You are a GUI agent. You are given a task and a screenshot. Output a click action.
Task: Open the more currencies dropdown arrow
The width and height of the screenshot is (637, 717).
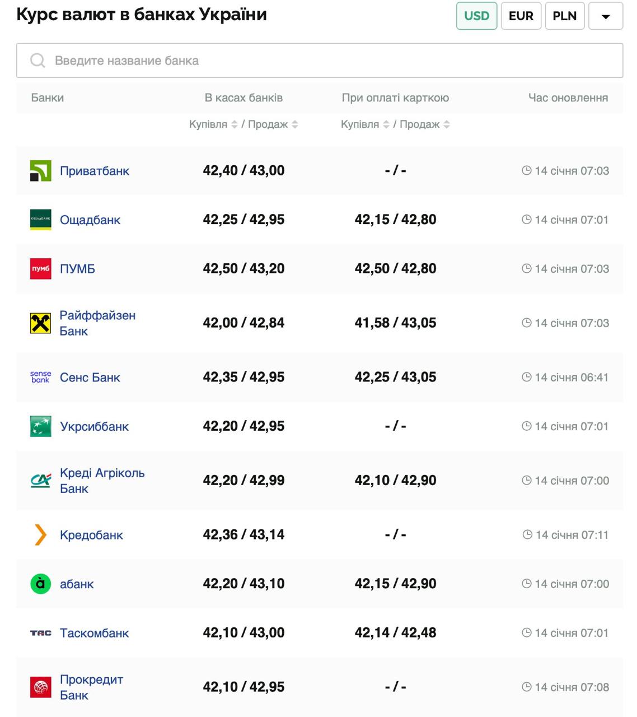pos(605,16)
